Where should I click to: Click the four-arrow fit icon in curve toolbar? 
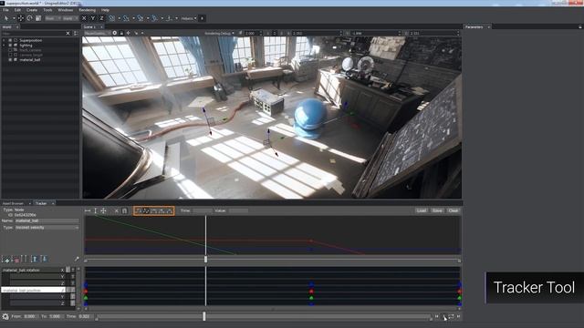pyautogui.click(x=103, y=210)
